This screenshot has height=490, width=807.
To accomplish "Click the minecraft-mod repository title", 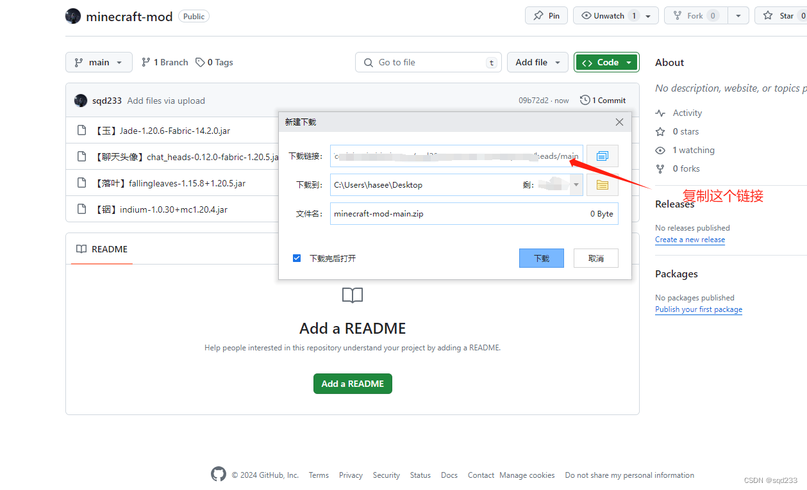I will point(129,17).
